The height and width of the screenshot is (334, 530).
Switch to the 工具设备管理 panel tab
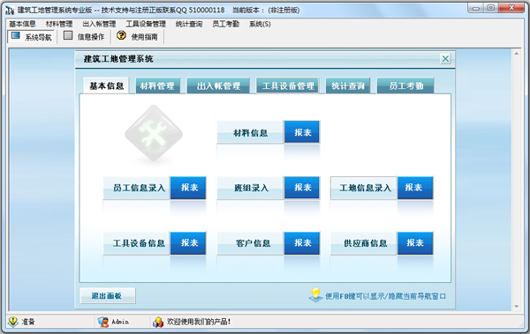click(288, 86)
